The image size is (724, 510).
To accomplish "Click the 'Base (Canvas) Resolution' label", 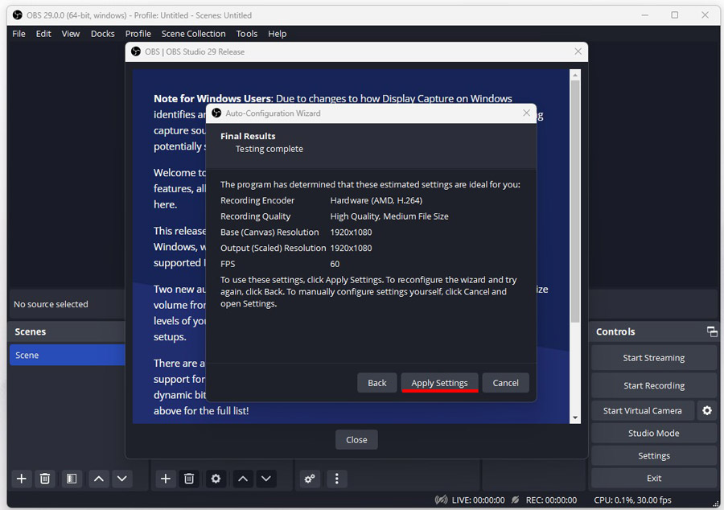I will [x=269, y=232].
